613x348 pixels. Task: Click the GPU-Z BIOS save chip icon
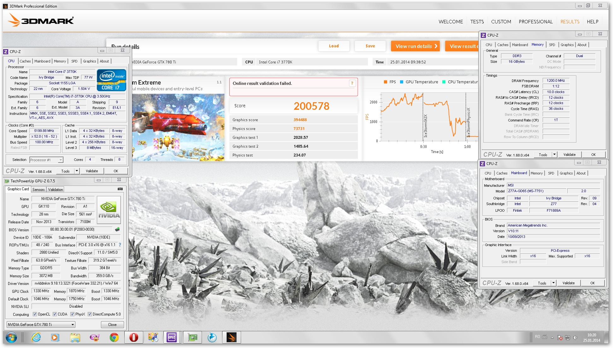117,229
